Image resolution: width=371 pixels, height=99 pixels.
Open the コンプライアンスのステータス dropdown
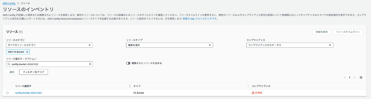290,45
